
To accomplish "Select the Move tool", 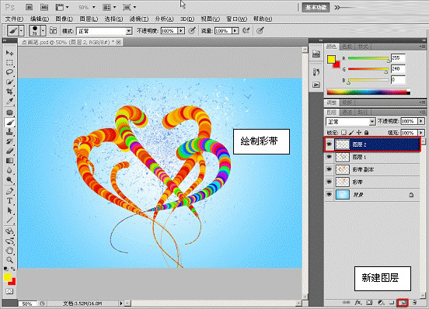I will click(9, 53).
